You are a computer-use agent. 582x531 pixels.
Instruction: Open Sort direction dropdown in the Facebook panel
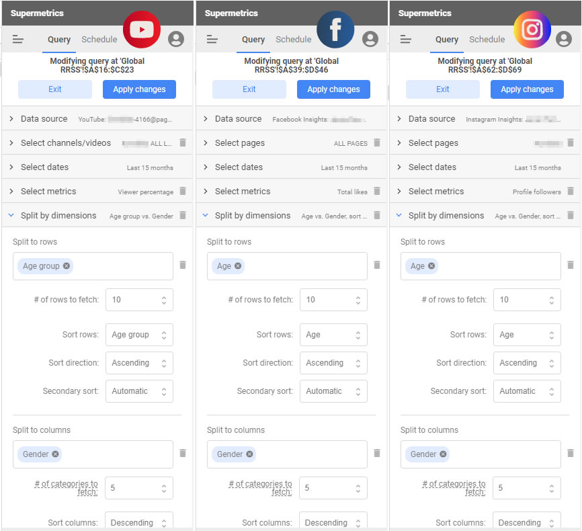(333, 363)
